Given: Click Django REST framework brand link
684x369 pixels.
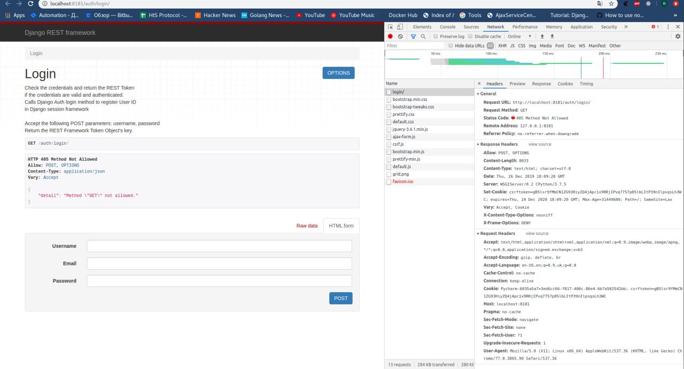Looking at the screenshot, I should click(x=60, y=33).
